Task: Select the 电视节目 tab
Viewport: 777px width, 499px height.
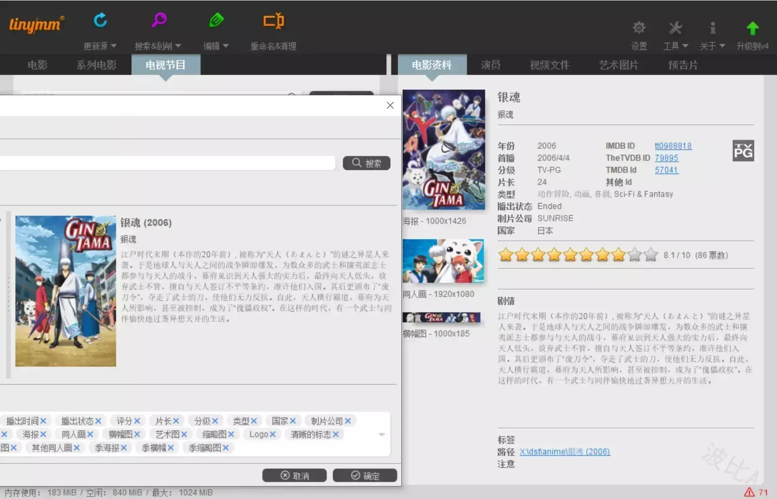Action: point(166,65)
